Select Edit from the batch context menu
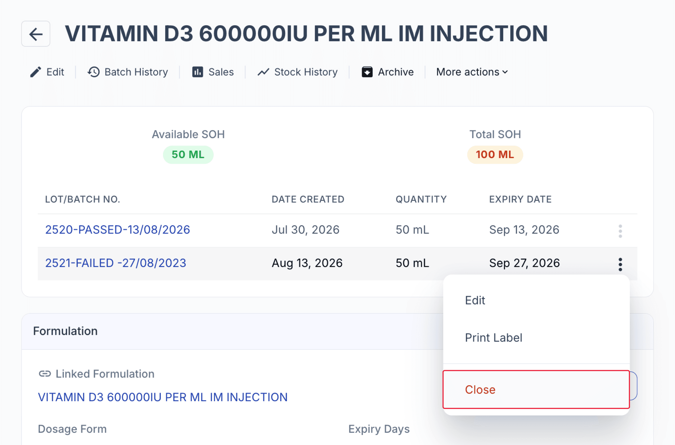Viewport: 675px width, 445px height. [x=475, y=300]
